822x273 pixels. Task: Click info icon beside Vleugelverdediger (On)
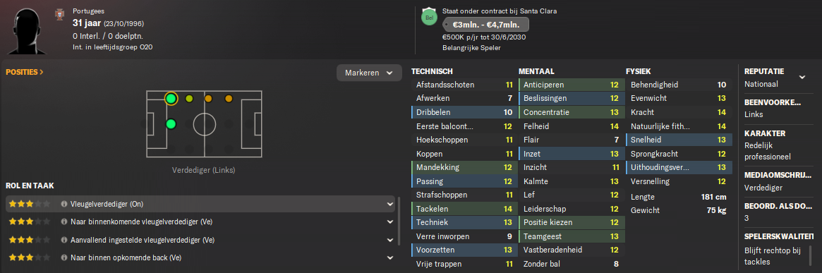[64, 204]
